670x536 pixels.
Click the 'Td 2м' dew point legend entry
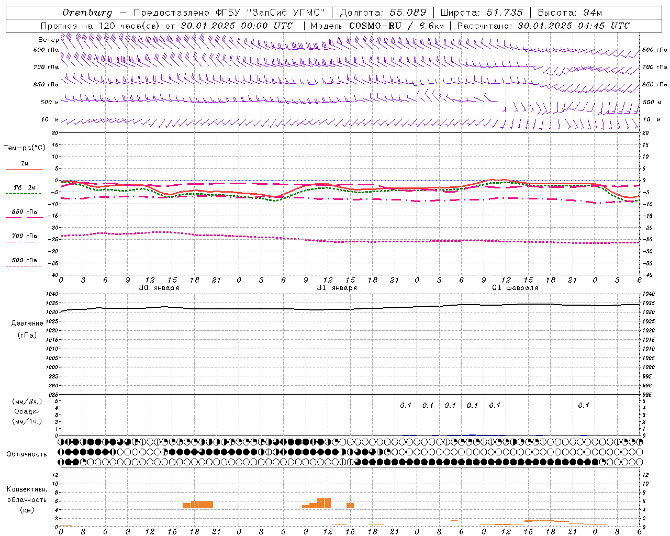click(x=25, y=187)
